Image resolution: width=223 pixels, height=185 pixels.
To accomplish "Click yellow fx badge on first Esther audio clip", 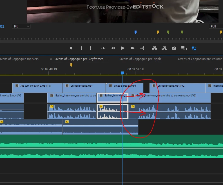I will coord(52,106).
